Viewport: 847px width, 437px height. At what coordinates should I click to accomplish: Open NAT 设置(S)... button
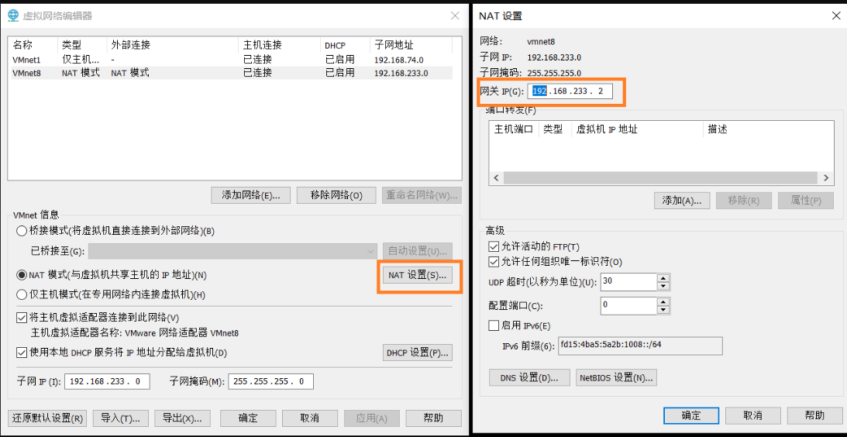click(x=418, y=275)
